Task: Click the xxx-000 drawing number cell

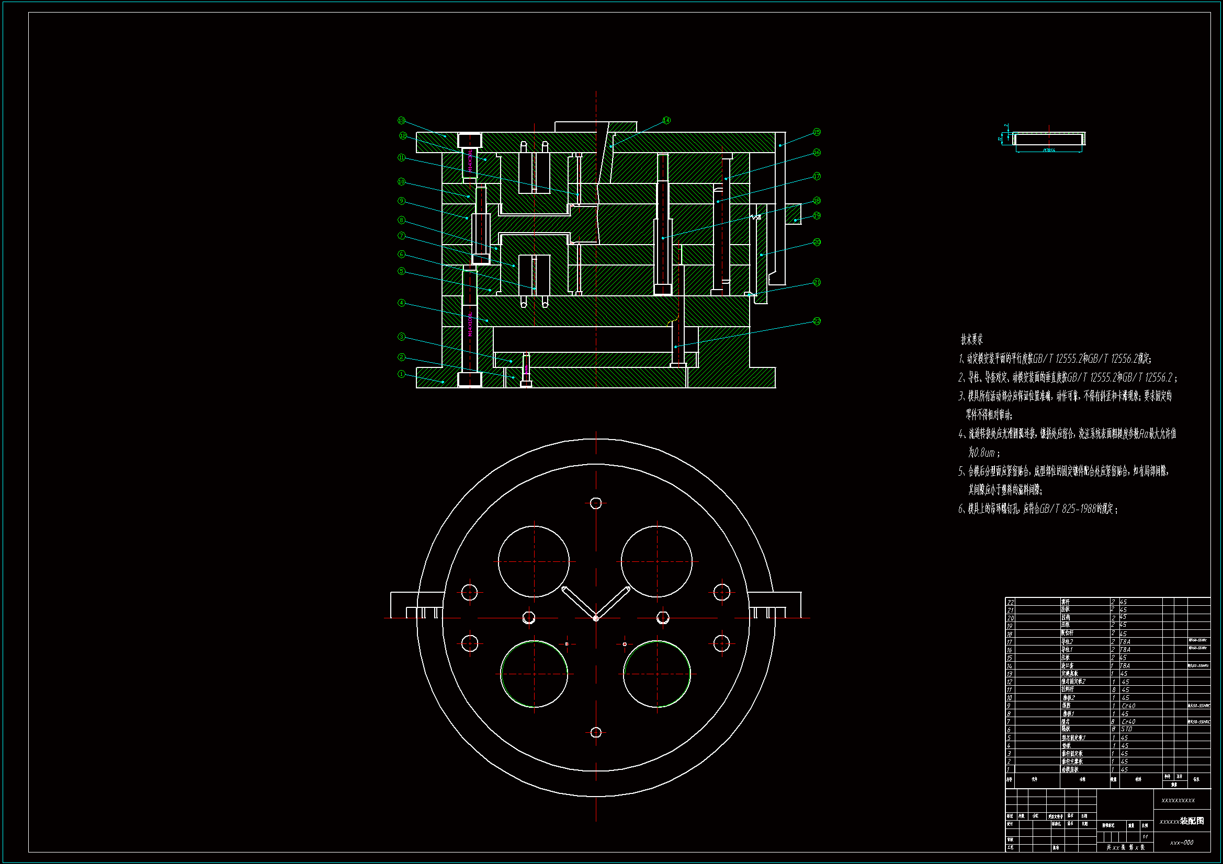Action: [x=1182, y=843]
